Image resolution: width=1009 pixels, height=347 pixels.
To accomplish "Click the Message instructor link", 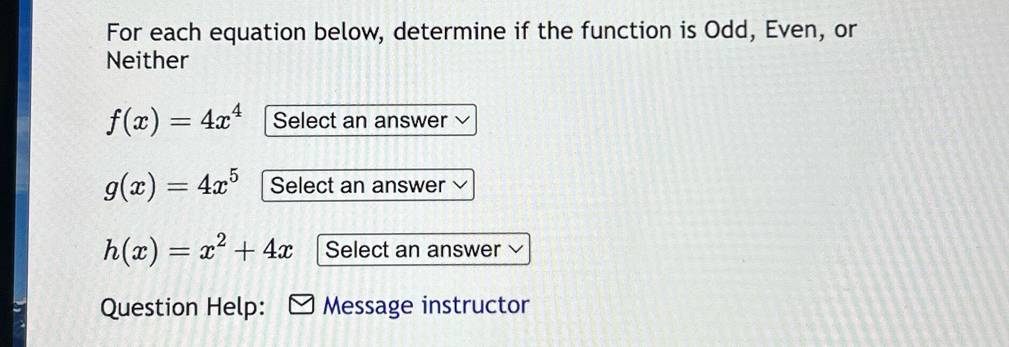I will 426,305.
